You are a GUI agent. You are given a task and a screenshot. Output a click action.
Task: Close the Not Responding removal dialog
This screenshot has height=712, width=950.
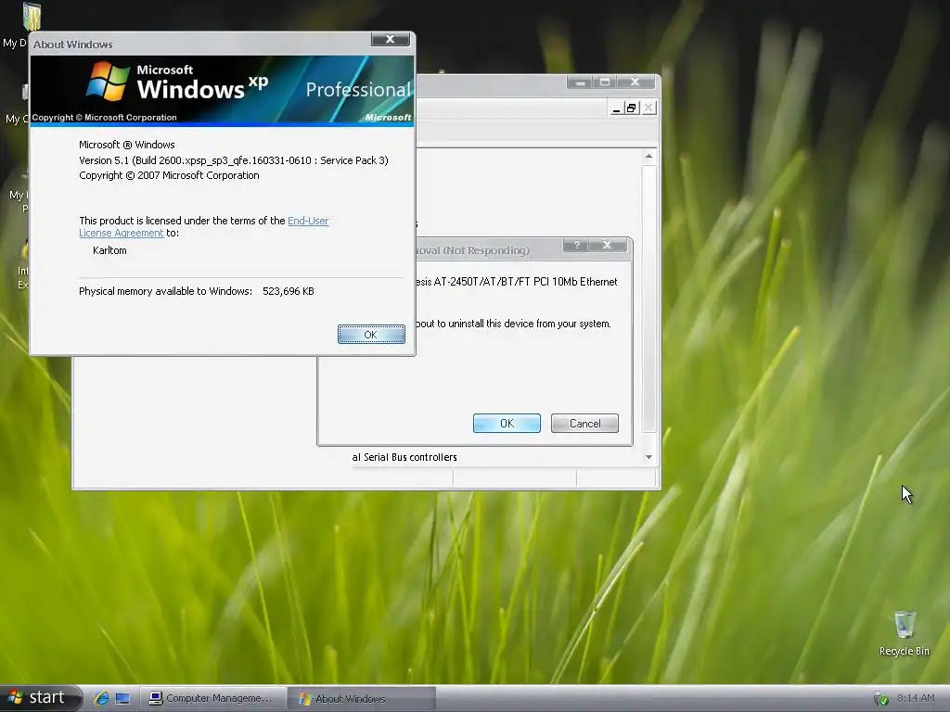point(607,245)
